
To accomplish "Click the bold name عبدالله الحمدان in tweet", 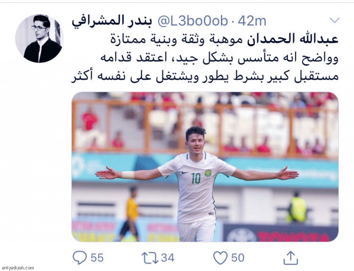I will tap(293, 39).
